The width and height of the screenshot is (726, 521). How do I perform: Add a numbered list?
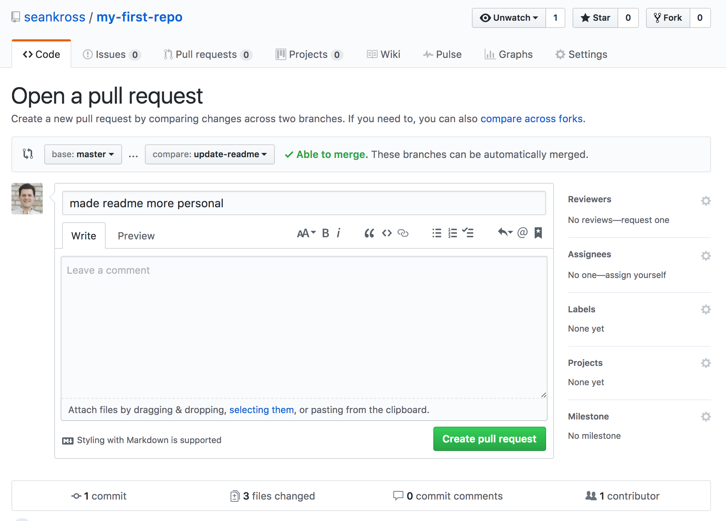coord(453,233)
